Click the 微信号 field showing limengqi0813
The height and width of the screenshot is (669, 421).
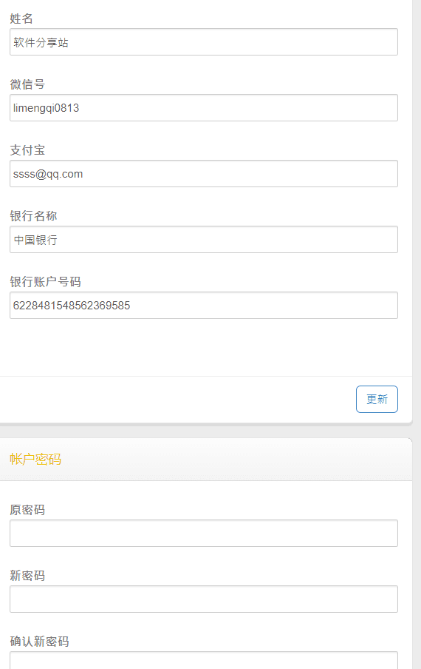pyautogui.click(x=203, y=107)
